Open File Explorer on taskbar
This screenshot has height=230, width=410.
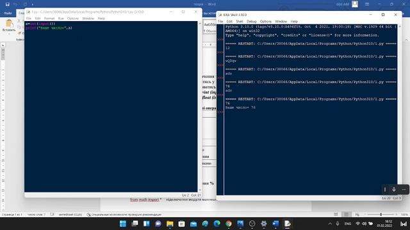pos(170,224)
